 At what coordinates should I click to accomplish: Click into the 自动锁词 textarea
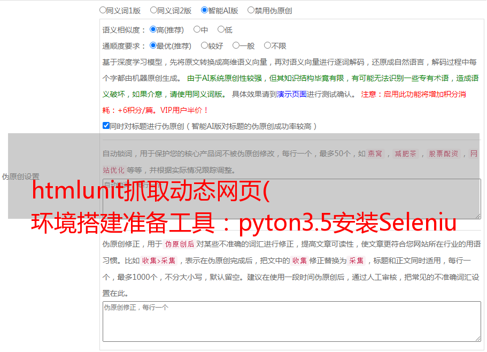click(292, 199)
